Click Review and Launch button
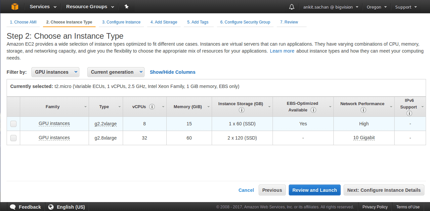This screenshot has width=430, height=211. click(x=315, y=190)
